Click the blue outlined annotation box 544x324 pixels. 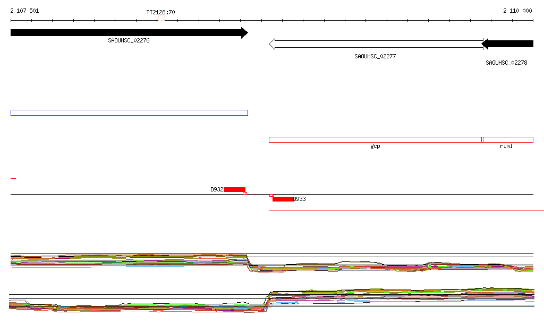click(x=130, y=112)
